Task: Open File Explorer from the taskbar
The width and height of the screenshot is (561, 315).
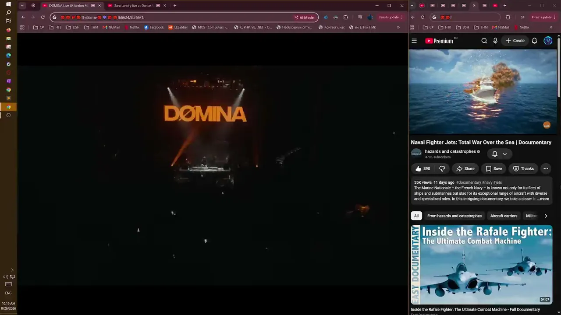Action: [8, 38]
